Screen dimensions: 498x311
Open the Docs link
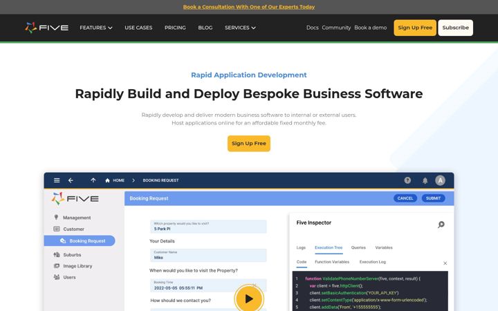point(312,28)
